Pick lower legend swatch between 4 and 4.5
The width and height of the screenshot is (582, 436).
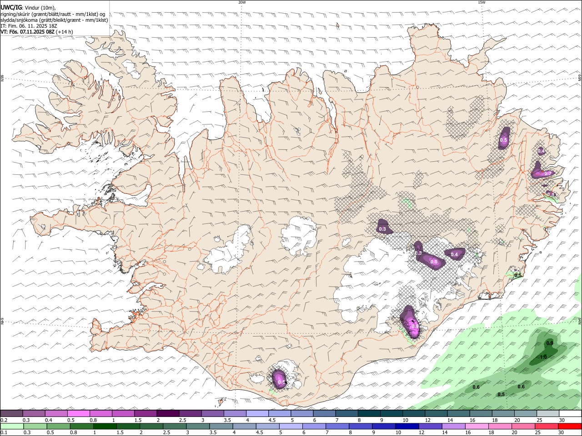pos(244,426)
